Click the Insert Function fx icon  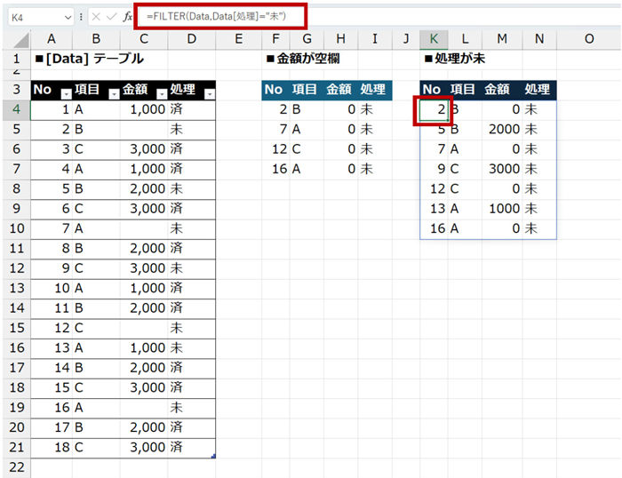127,17
